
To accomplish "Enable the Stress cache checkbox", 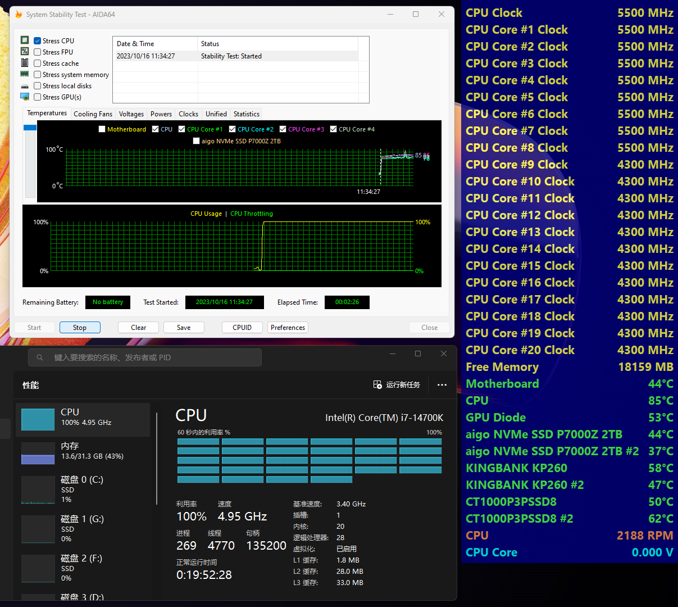I will click(37, 63).
